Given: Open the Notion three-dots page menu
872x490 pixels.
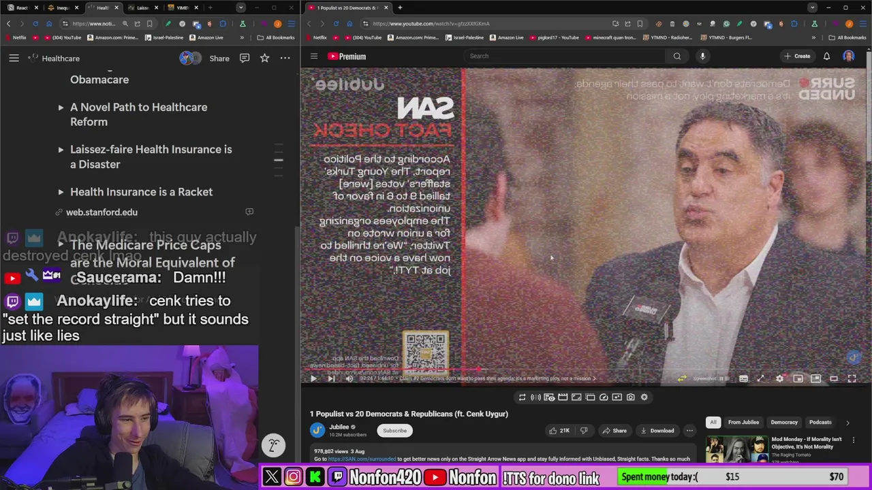Looking at the screenshot, I should point(285,59).
